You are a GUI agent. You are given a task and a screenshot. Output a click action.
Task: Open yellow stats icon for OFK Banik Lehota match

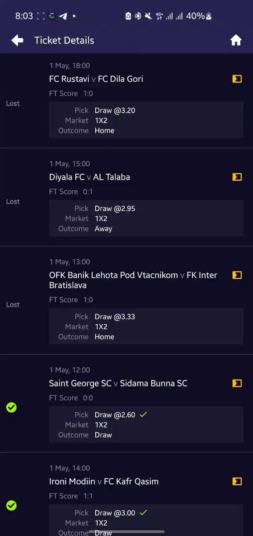[x=237, y=276]
